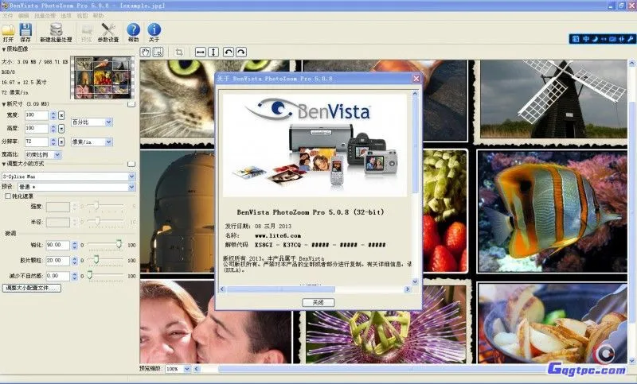
Task: Flip image horizontally with the double-arrow icon
Action: click(x=201, y=52)
